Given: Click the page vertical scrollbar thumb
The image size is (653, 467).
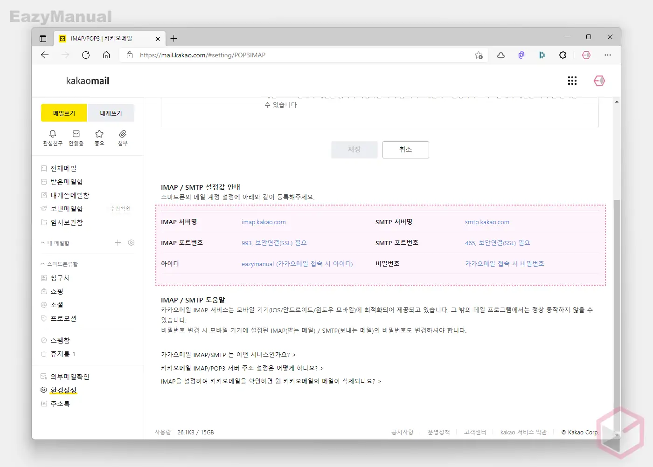Looking at the screenshot, I should click(x=617, y=316).
